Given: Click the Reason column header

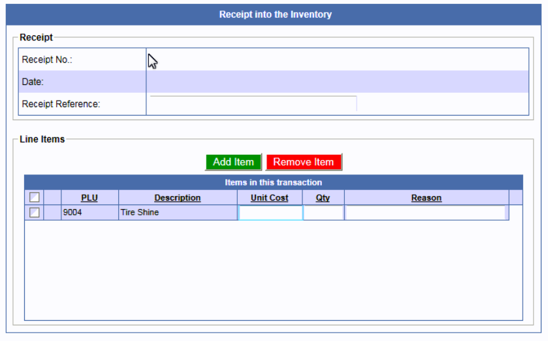Looking at the screenshot, I should click(426, 198).
